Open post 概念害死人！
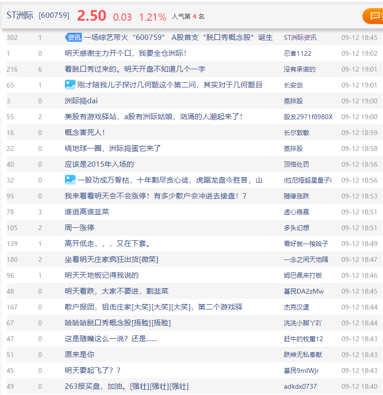Image resolution: width=383 pixels, height=395 pixels. click(x=85, y=133)
